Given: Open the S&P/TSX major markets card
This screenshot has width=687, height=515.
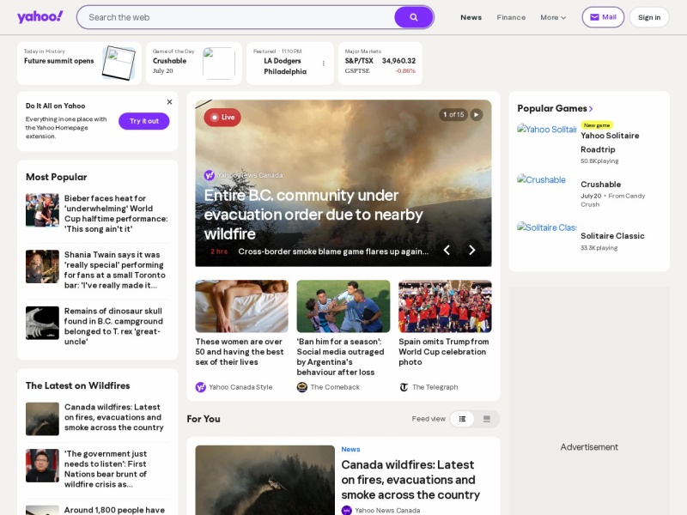Looking at the screenshot, I should point(380,64).
